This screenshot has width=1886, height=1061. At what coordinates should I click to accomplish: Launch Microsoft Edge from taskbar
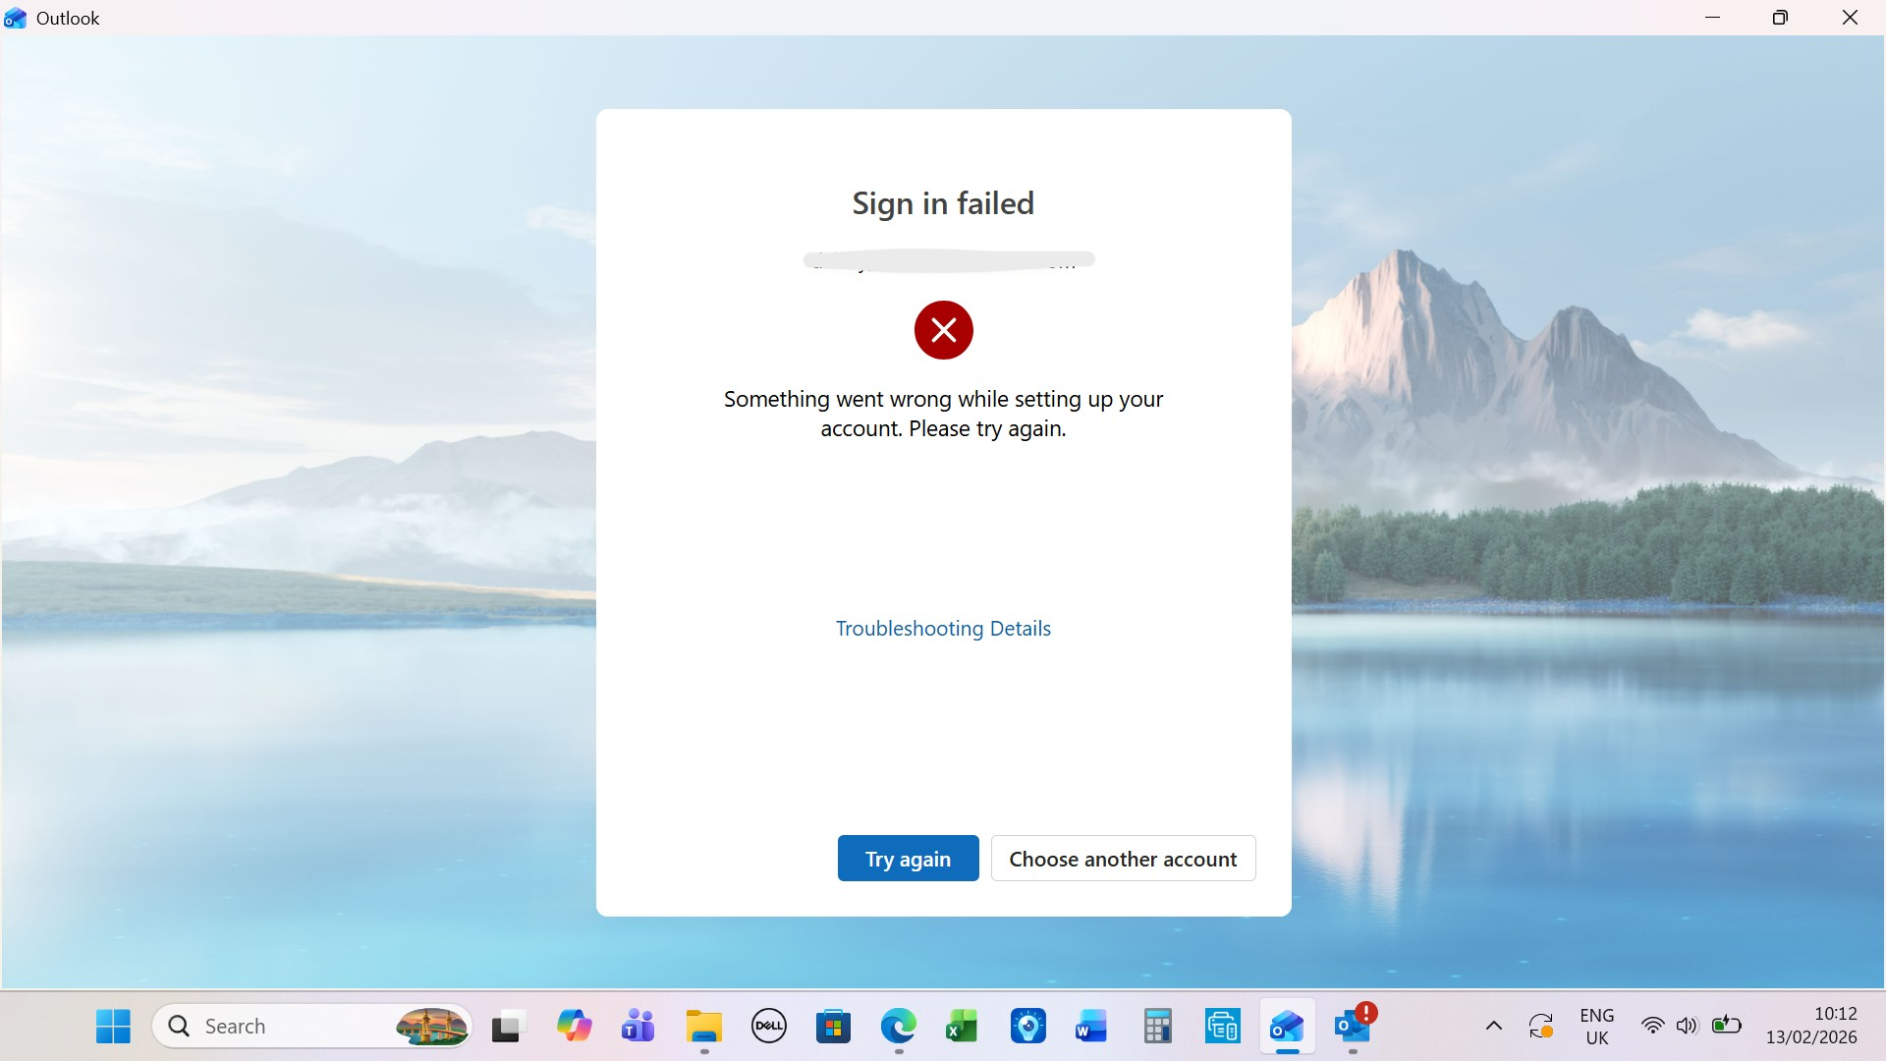(x=898, y=1027)
